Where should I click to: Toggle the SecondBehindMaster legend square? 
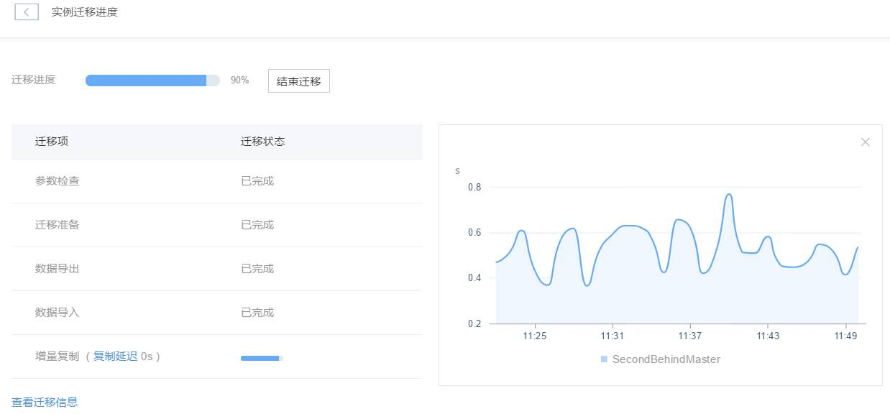coord(604,359)
